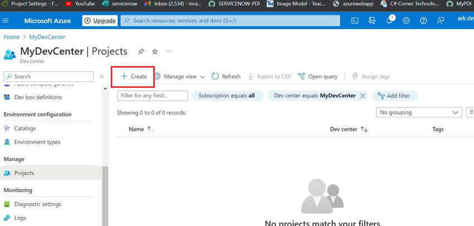The image size is (474, 226).
Task: Switch to the Gmail Inbox browser tab
Action: coord(173,4)
